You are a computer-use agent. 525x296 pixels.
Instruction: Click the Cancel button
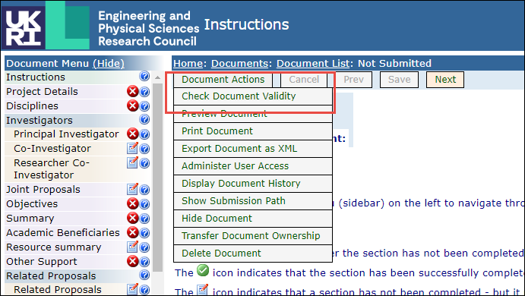[x=304, y=80]
